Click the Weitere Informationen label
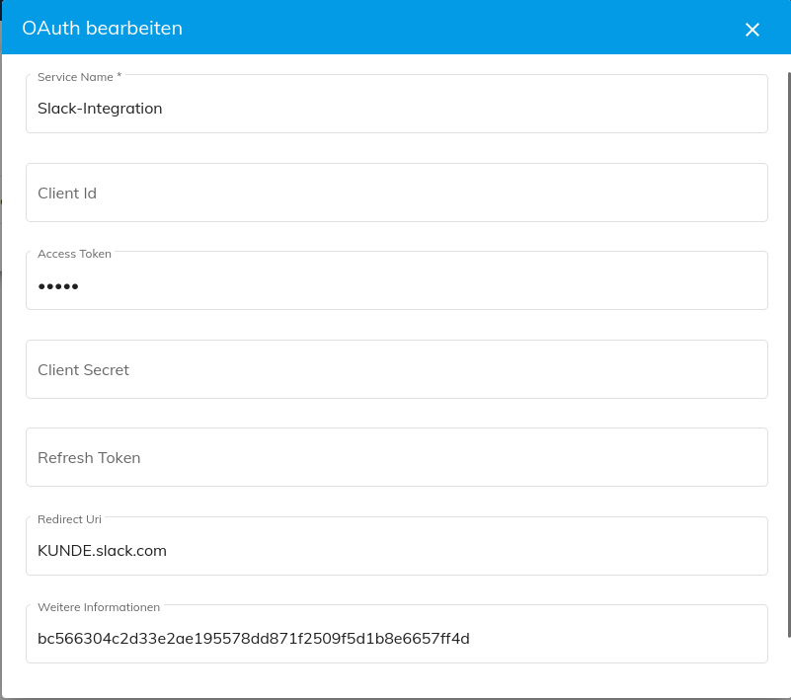This screenshot has width=791, height=700. pos(98,607)
